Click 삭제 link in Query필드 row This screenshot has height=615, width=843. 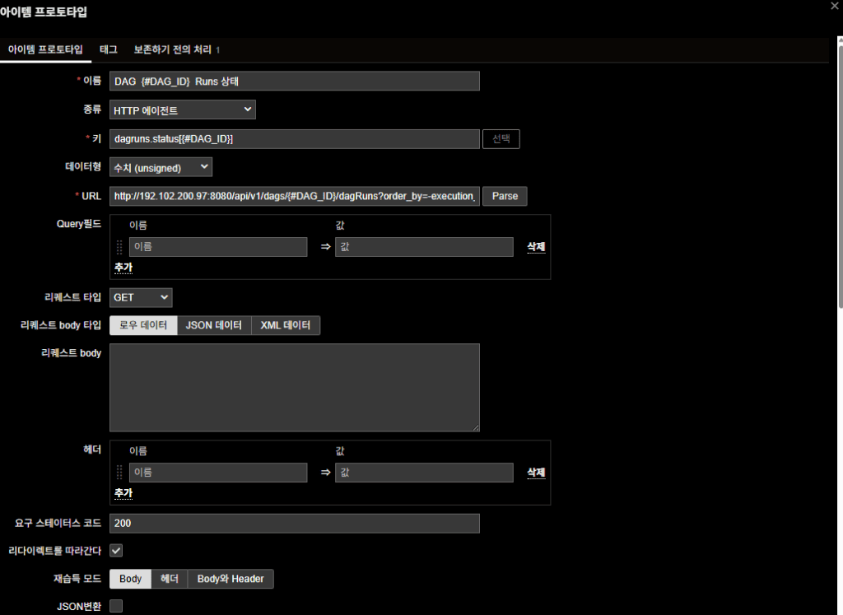click(x=536, y=247)
